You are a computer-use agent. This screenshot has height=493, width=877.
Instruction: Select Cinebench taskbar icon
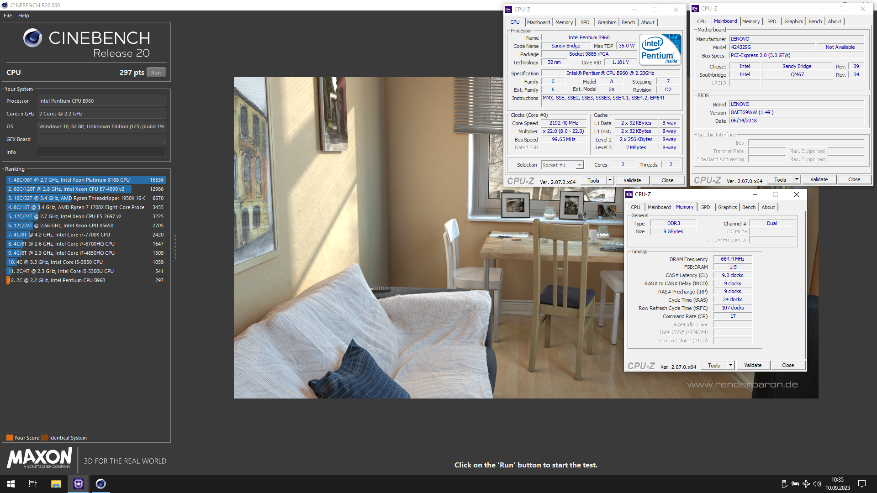(100, 484)
